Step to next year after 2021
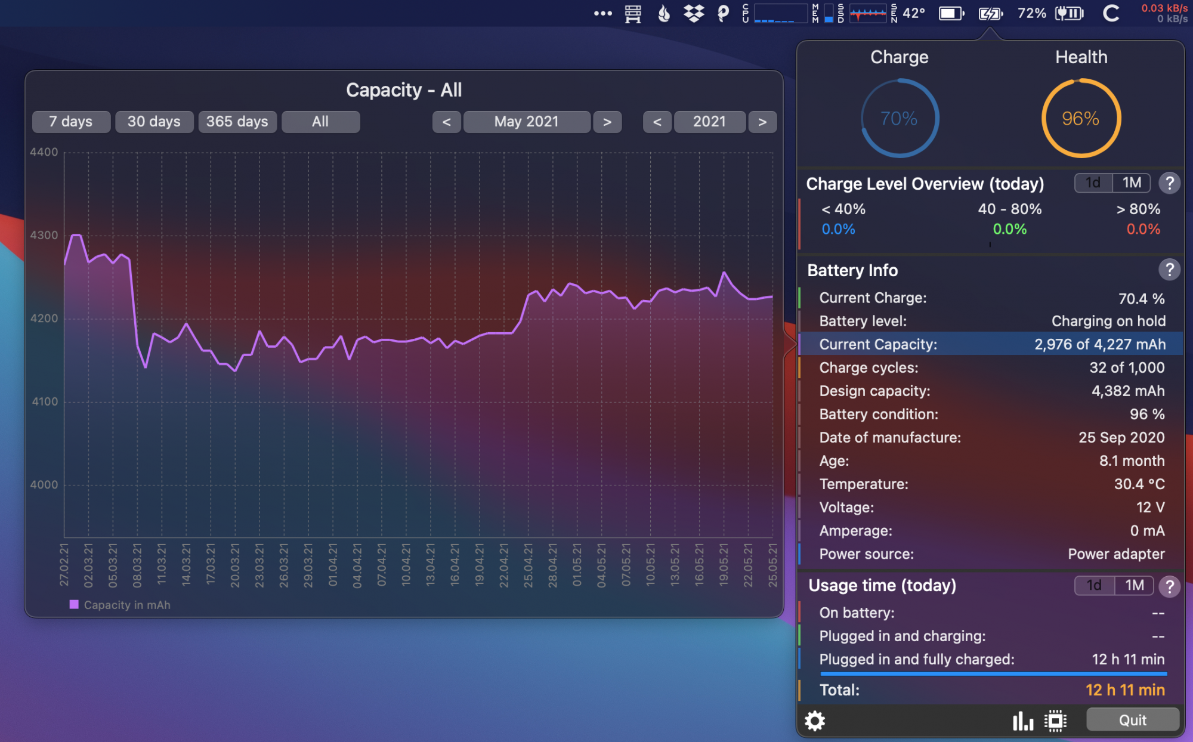This screenshot has height=742, width=1193. (762, 122)
